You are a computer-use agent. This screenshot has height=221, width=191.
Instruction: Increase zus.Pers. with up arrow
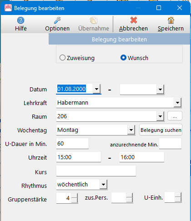129,195
